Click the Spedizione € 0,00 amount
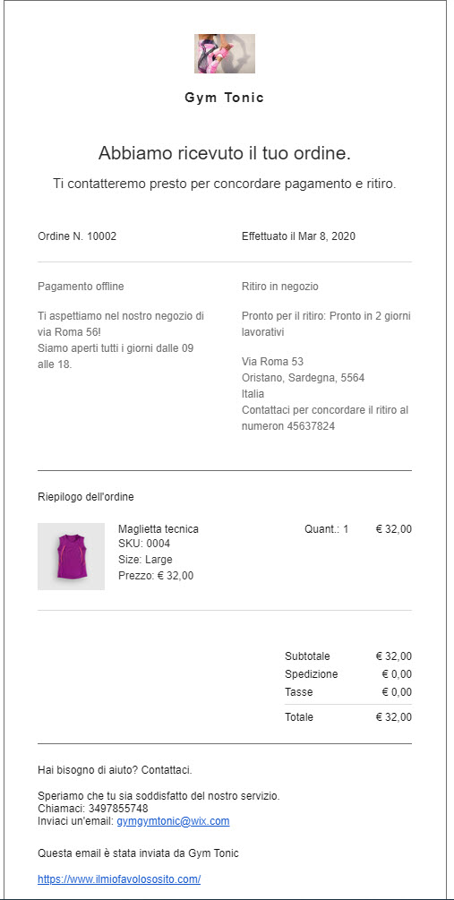The width and height of the screenshot is (454, 900). [x=398, y=673]
